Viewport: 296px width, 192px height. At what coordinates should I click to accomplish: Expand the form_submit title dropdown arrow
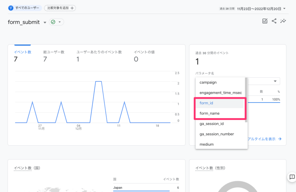(45, 23)
